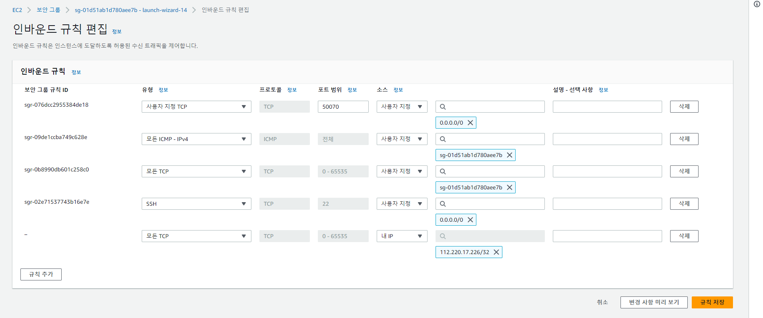The width and height of the screenshot is (763, 318).
Task: Open 정보 link next to 소스 column
Action: point(398,90)
